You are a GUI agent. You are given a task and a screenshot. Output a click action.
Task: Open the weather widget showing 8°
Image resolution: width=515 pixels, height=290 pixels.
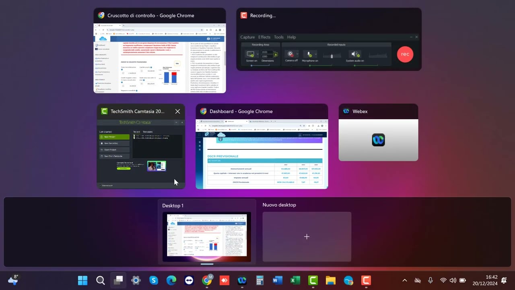pos(13,280)
